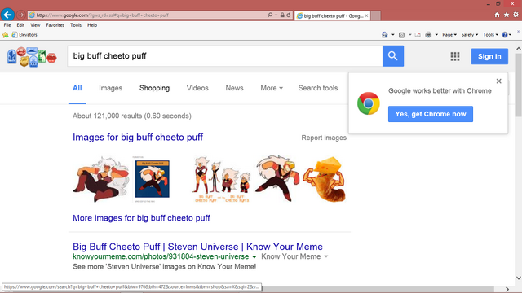Switch to the Shopping search tab
This screenshot has width=522, height=293.
[154, 88]
